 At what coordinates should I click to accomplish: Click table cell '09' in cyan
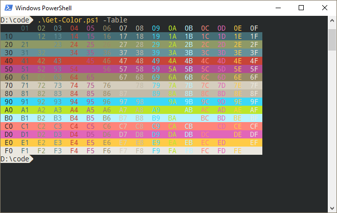pyautogui.click(x=156, y=28)
